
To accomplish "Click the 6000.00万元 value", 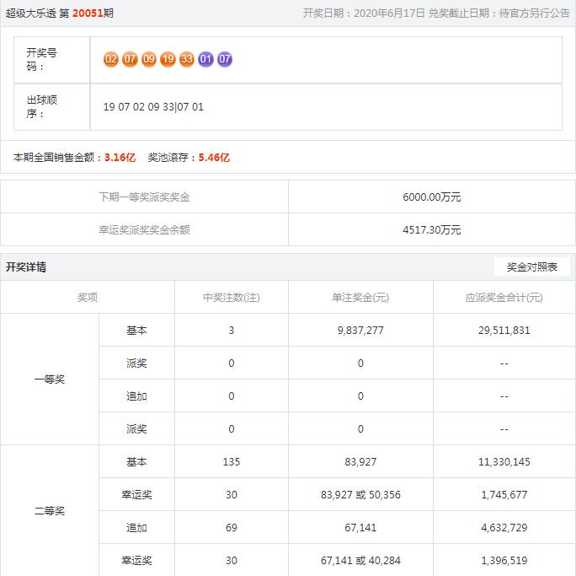I will point(432,196).
